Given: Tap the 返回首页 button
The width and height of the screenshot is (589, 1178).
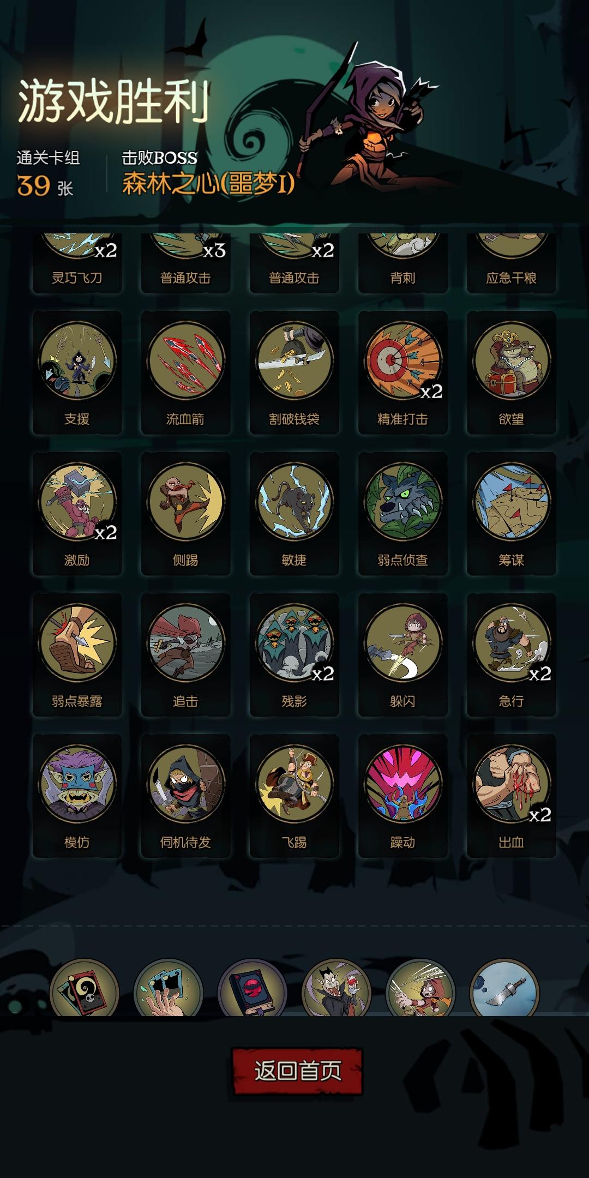Looking at the screenshot, I should pos(297,1071).
